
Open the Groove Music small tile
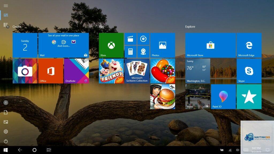click(x=143, y=39)
